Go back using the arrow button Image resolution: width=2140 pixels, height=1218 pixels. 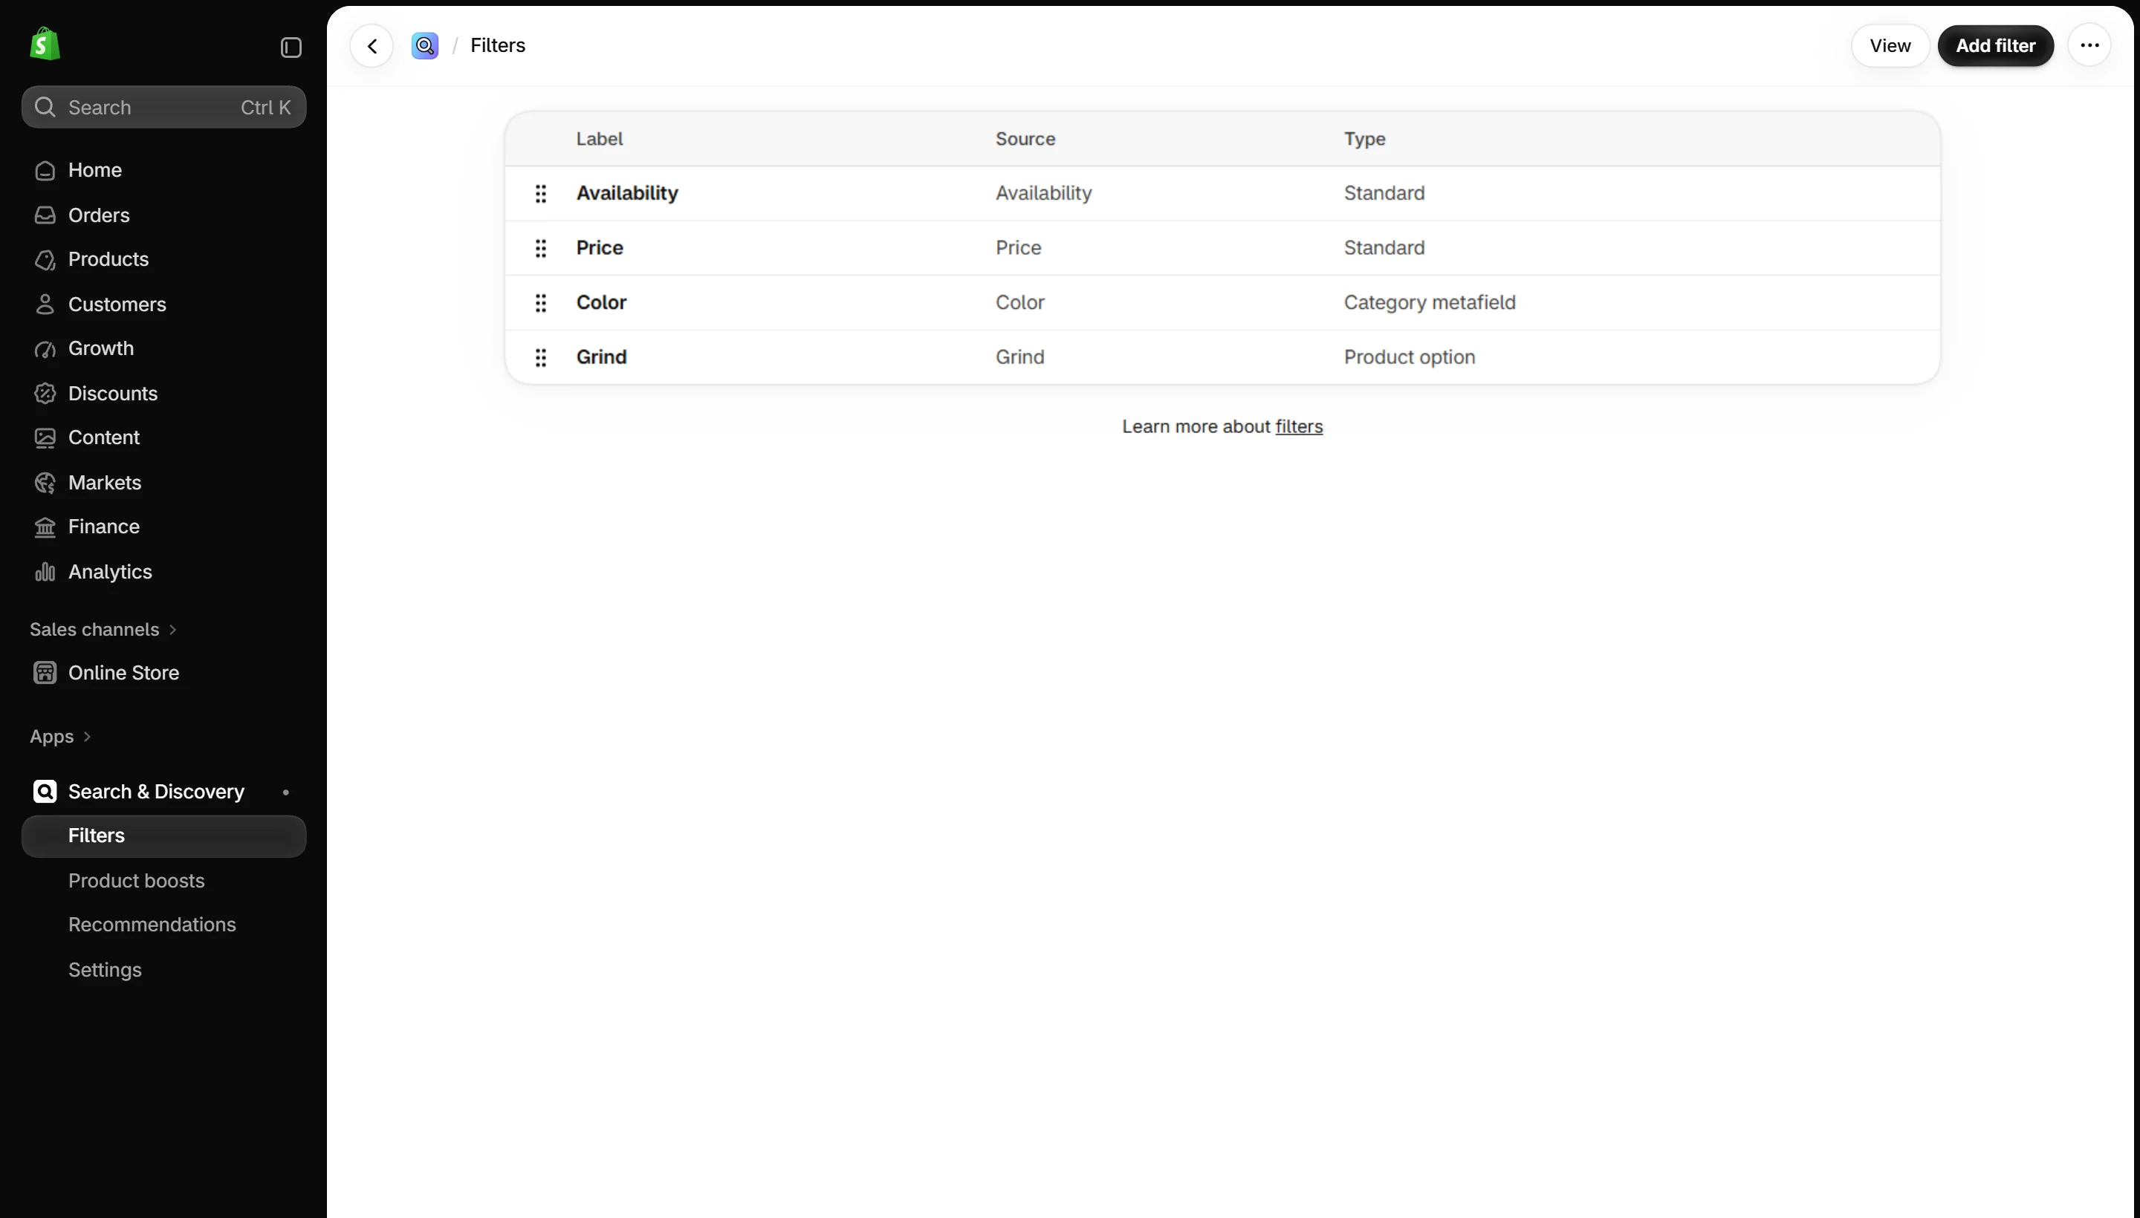coord(372,46)
